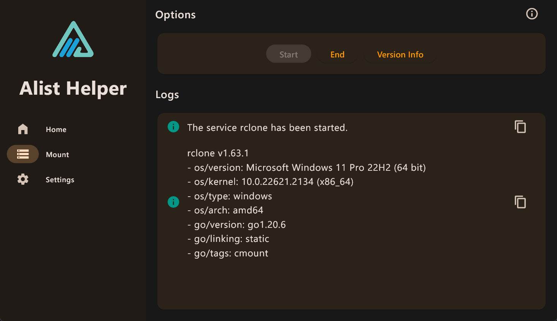Click the info icon in the top right corner

532,14
